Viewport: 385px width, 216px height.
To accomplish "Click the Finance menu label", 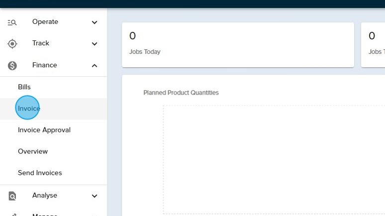I will 45,65.
